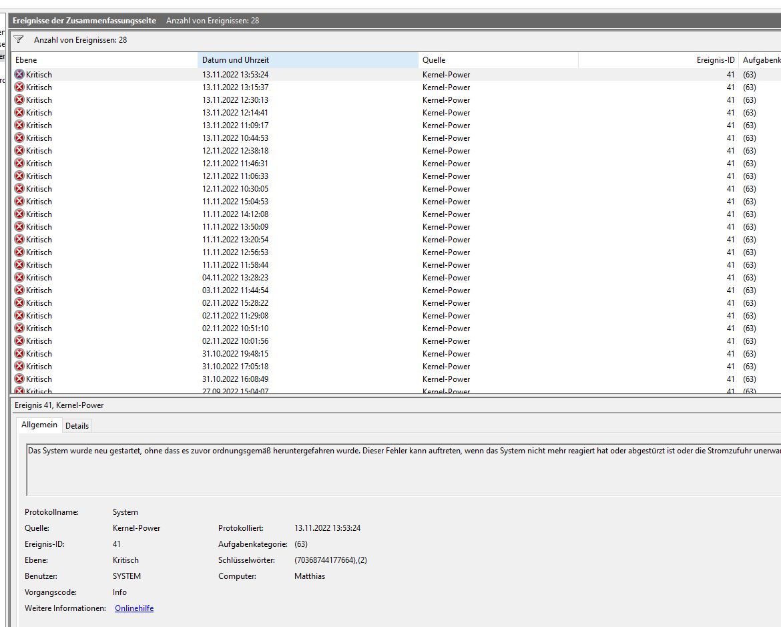The width and height of the screenshot is (781, 627).
Task: Click critical icon of 13.11.2022 13:53:24 event
Action: click(19, 75)
